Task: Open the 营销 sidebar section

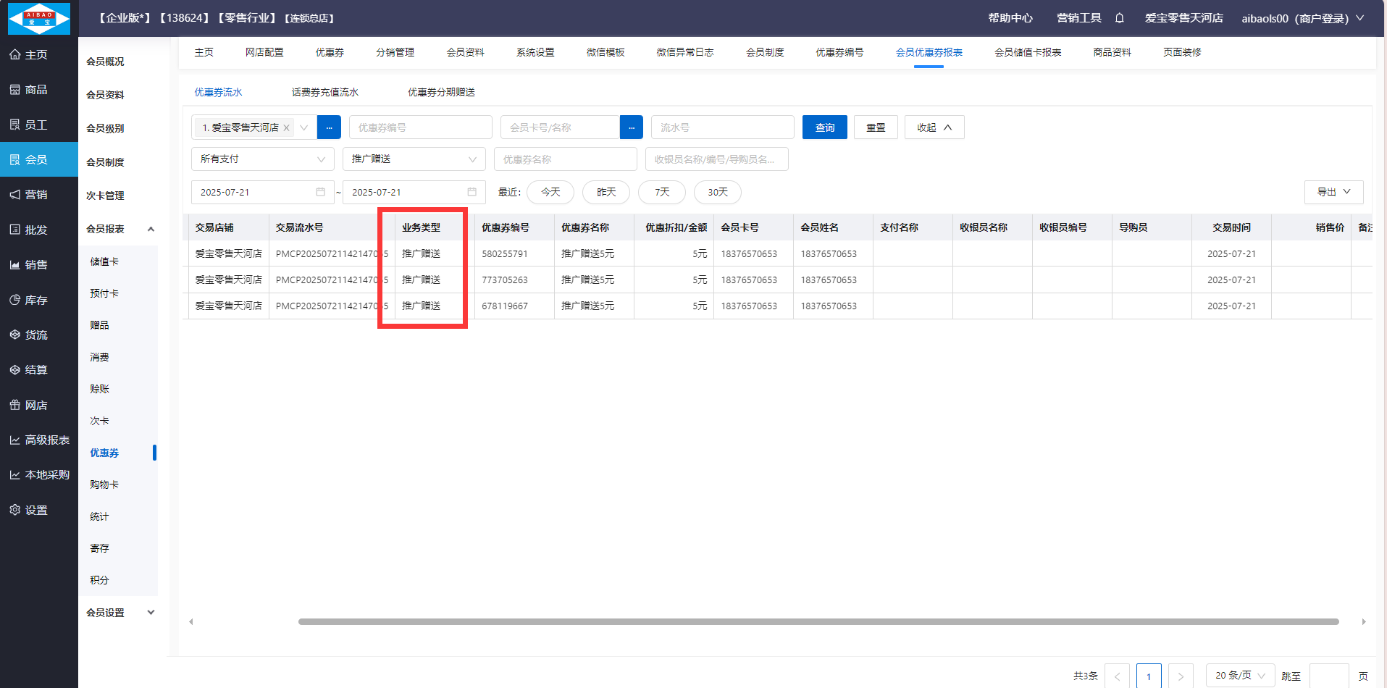Action: 36,195
